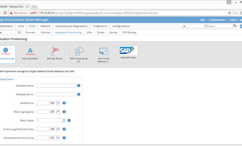Show info for Datafile Size
242x146 pixels.
(64, 103)
